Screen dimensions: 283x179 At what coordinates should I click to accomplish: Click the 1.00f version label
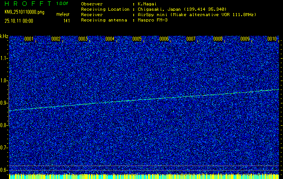tap(63, 4)
